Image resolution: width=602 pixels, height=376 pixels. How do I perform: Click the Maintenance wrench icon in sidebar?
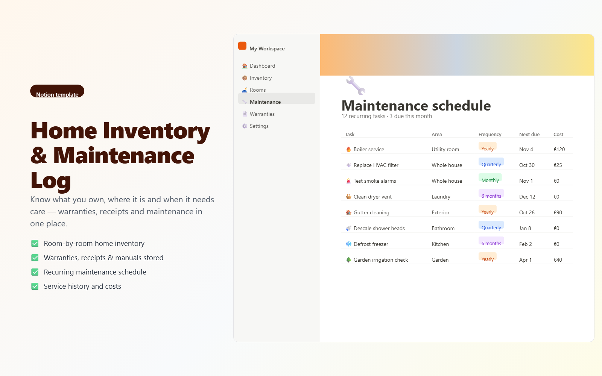(245, 102)
